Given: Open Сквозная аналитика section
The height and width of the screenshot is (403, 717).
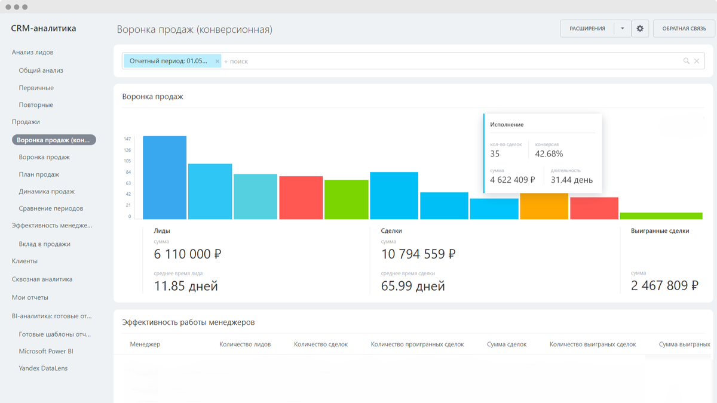Looking at the screenshot, I should pyautogui.click(x=42, y=279).
